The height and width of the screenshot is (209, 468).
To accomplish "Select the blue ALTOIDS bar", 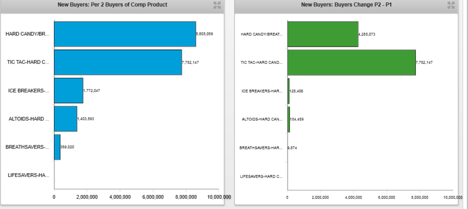I will (x=65, y=119).
